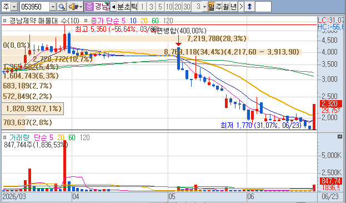
Task: Switch to 년 yearly chart
Action: tap(233, 7)
